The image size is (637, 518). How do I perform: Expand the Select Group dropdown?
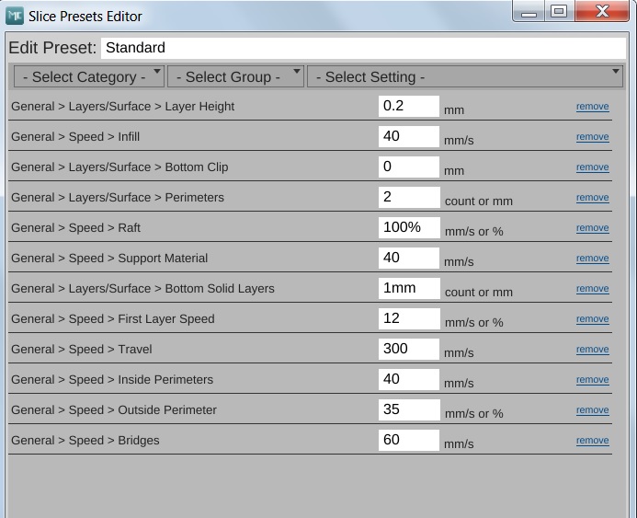tap(235, 76)
